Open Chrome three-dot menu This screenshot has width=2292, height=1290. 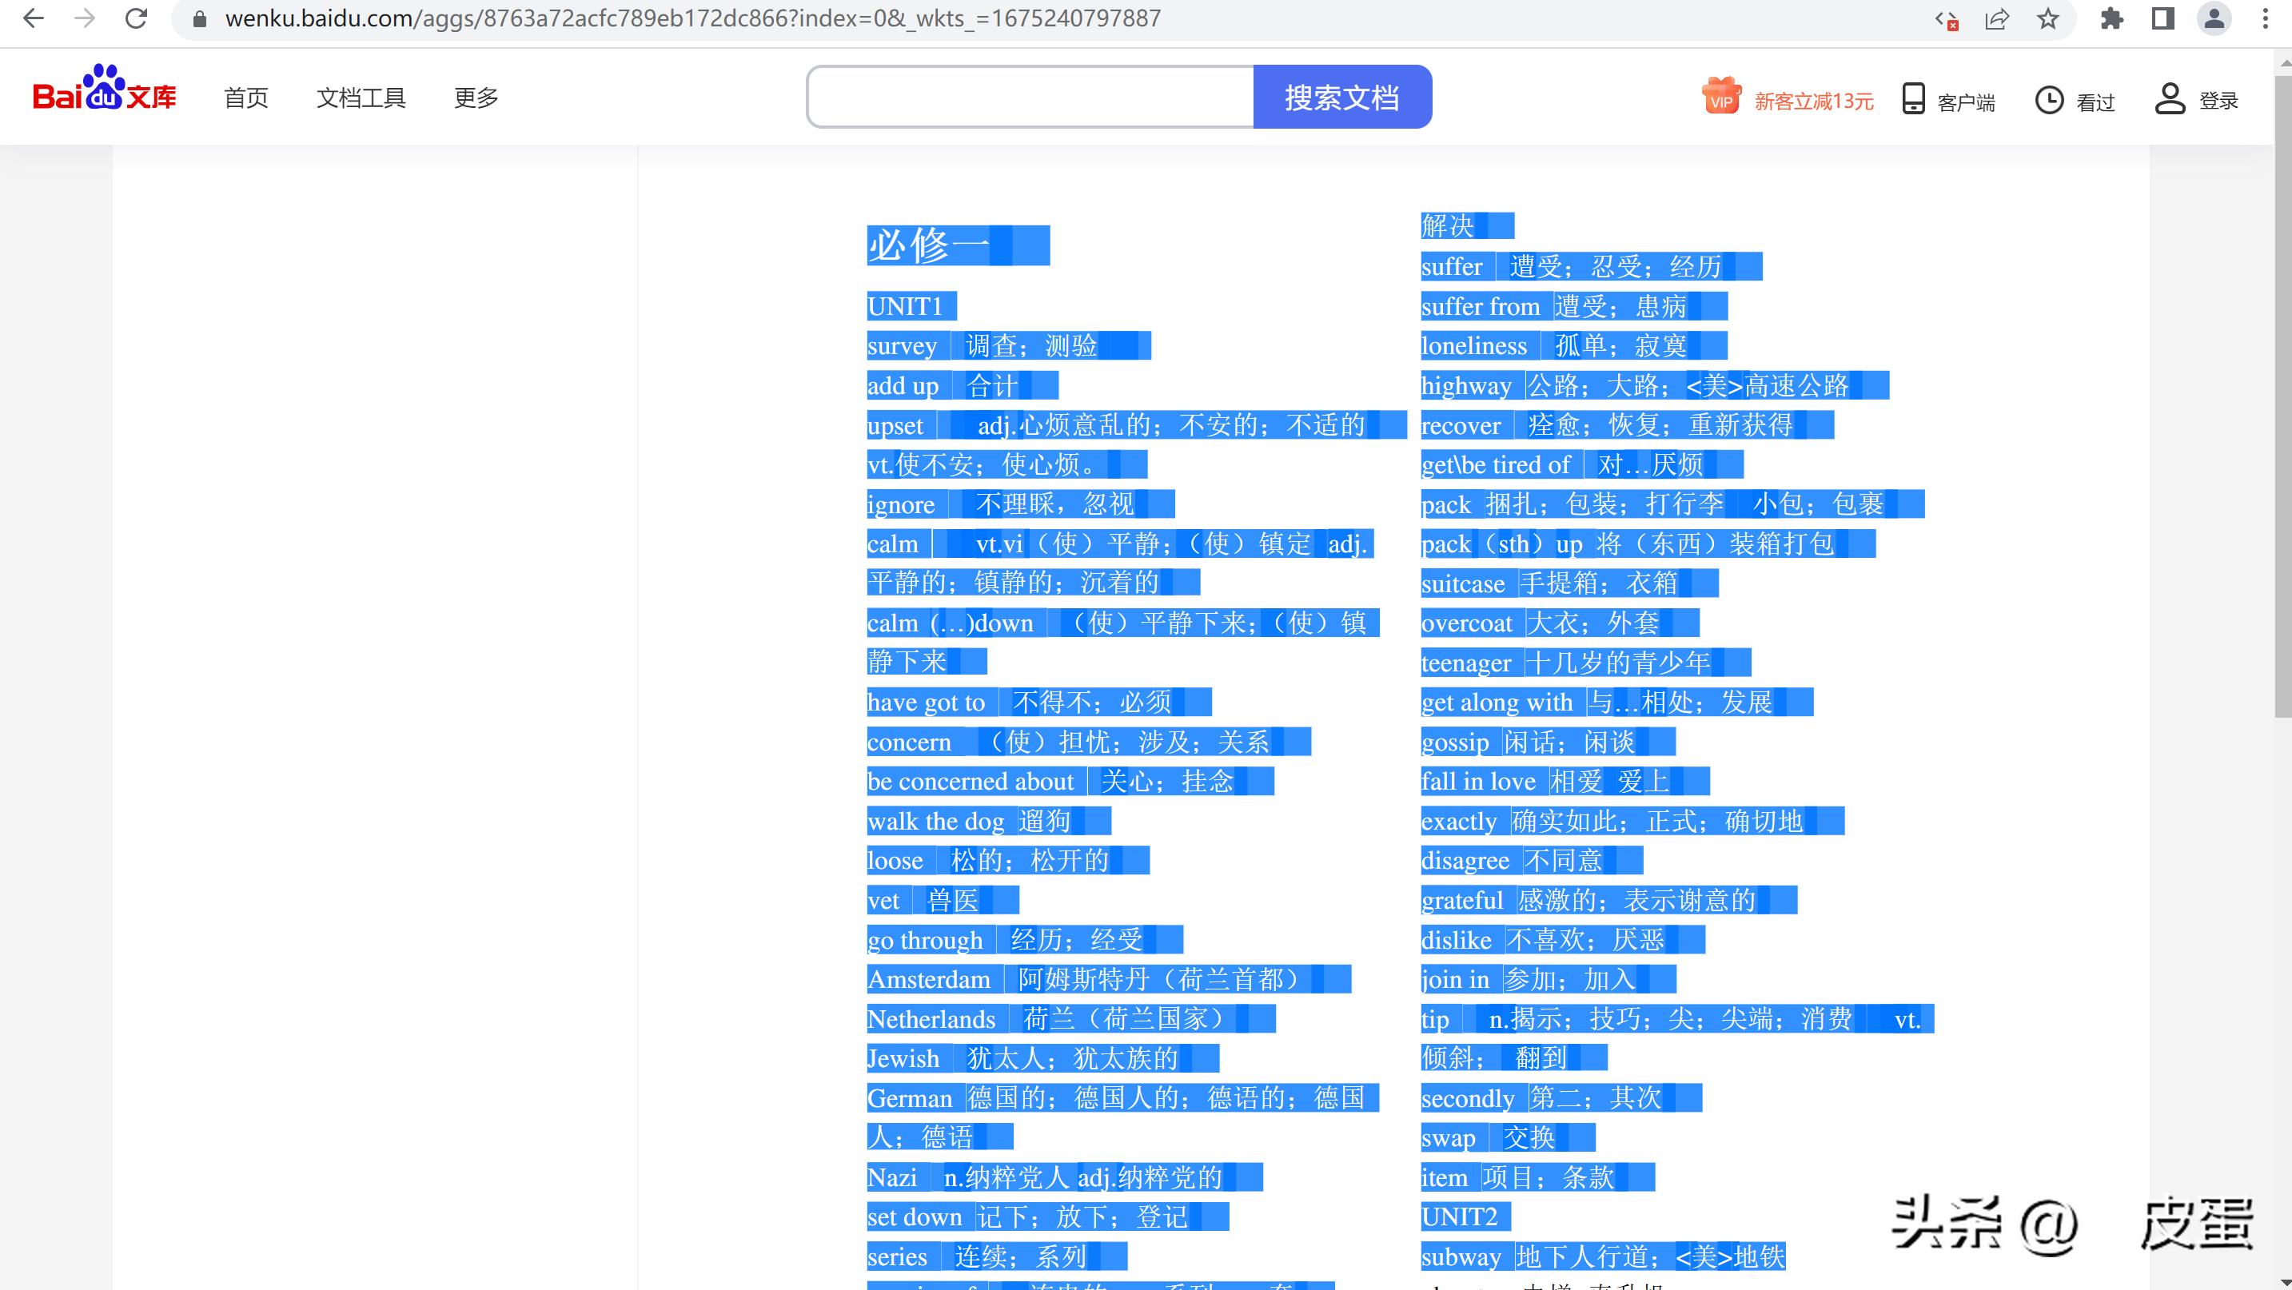pos(2264,18)
